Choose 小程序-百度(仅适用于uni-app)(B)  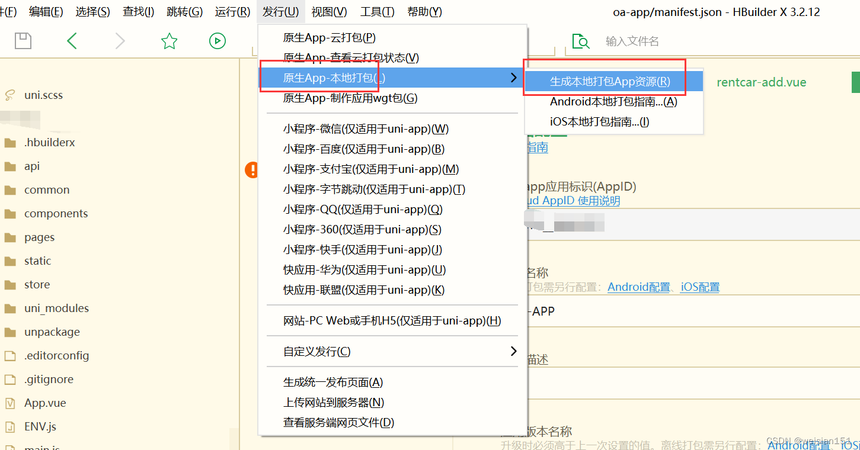392,149
